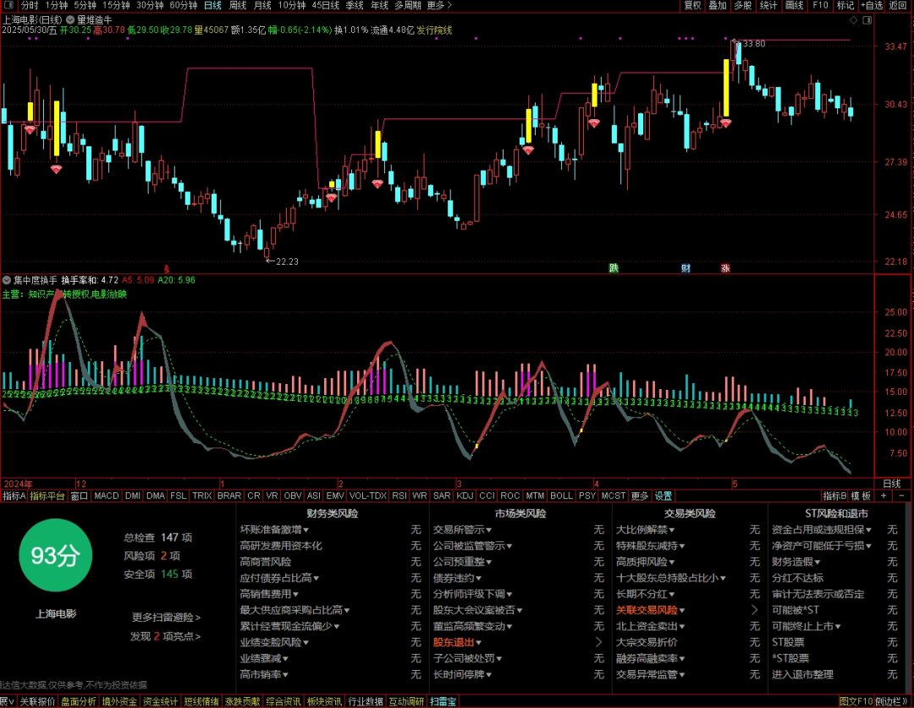Select the 指标B indicator group
914x708 pixels.
[834, 496]
